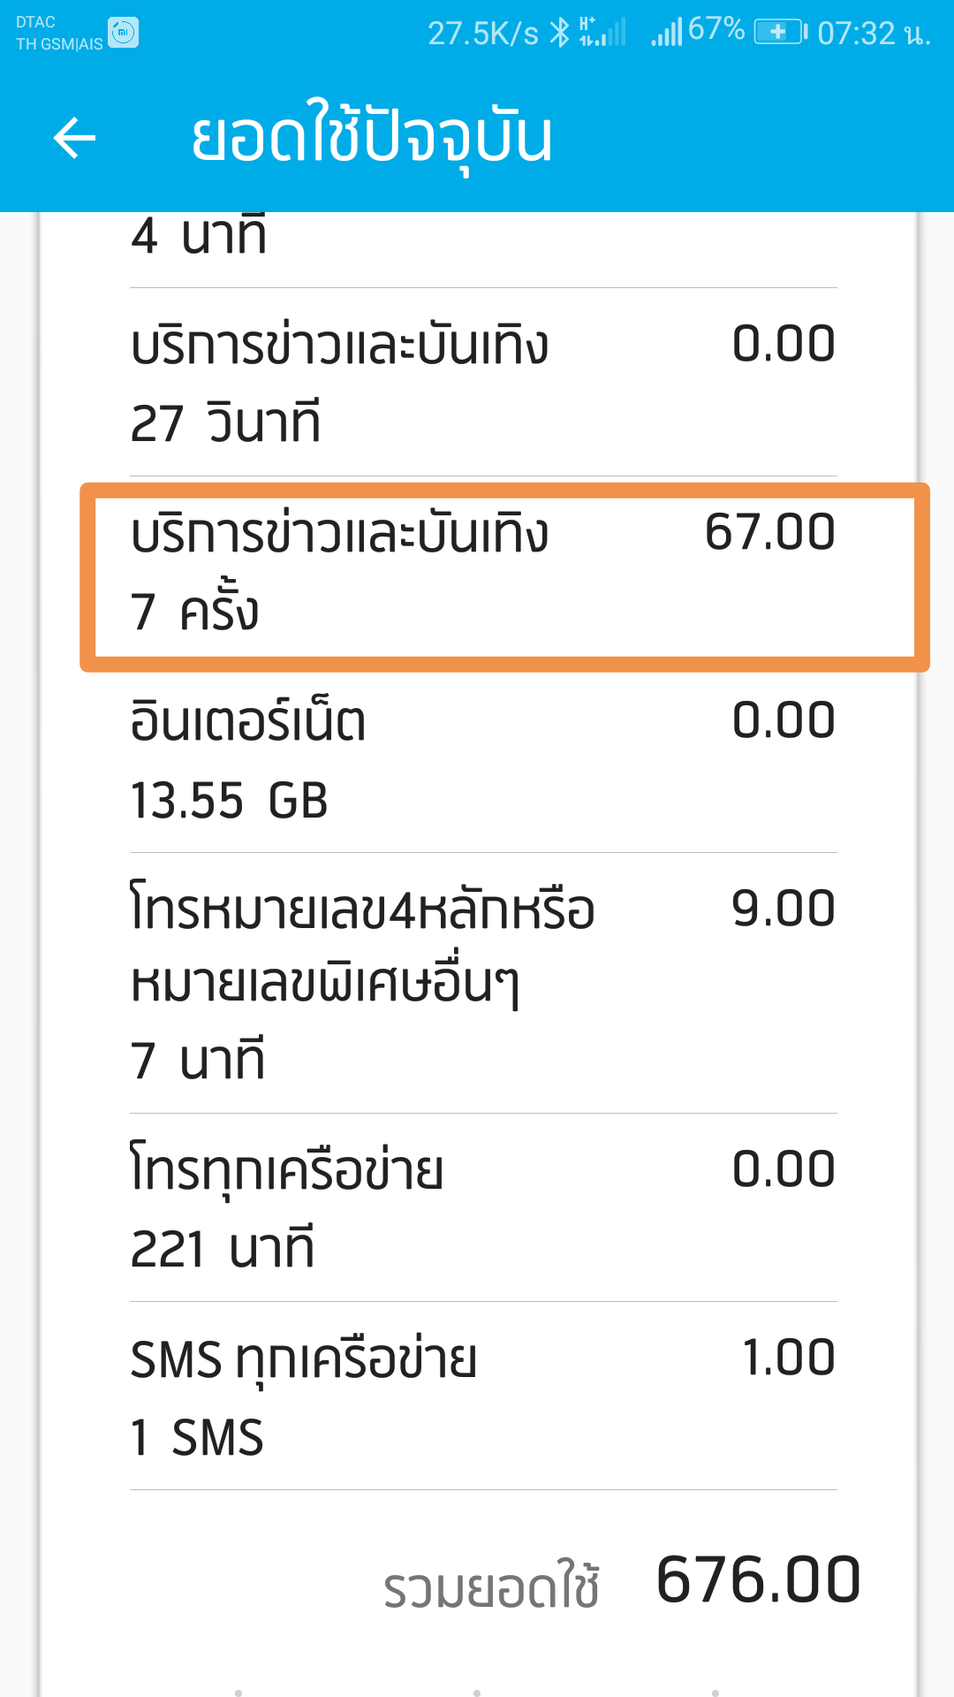Tap the Bluetooth status icon
Screen dimensions: 954x1697
click(x=559, y=33)
